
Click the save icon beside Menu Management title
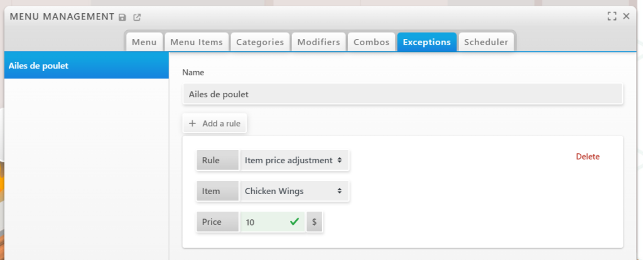[122, 17]
